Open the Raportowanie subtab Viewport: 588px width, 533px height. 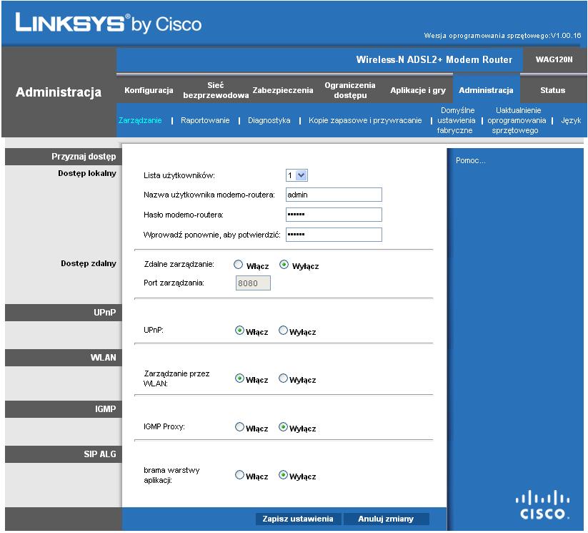coord(205,120)
